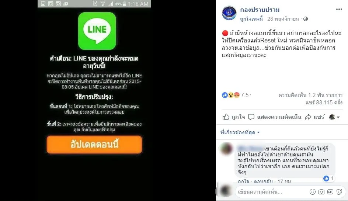Open the กองปราบปราม page name link

tap(260, 10)
